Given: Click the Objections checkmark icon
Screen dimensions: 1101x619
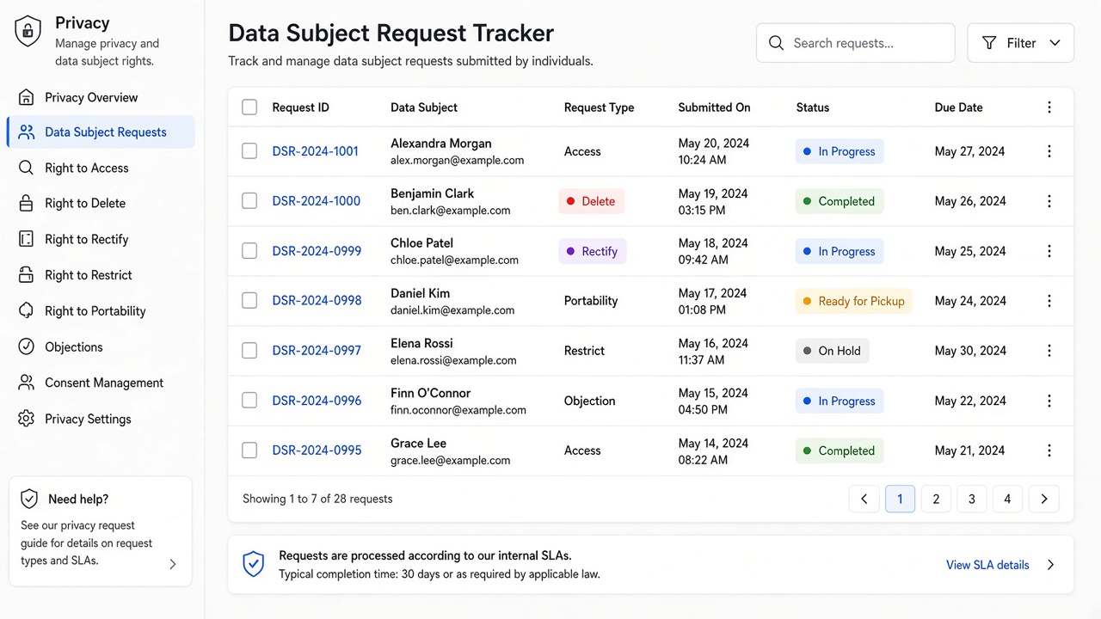Looking at the screenshot, I should pyautogui.click(x=27, y=346).
